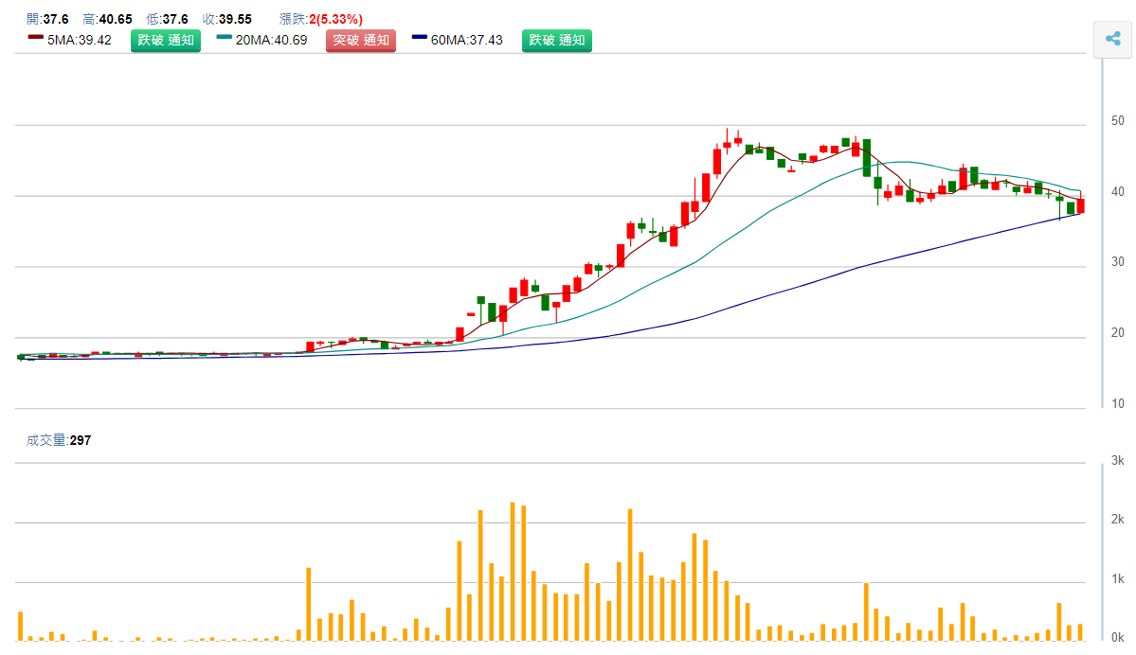Click the share icon button
The width and height of the screenshot is (1136, 655).
pos(1112,39)
